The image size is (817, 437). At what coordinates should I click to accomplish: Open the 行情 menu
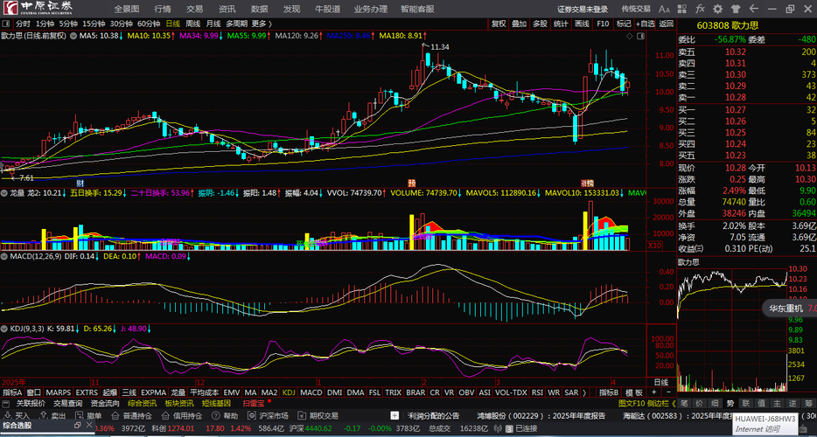(x=163, y=9)
